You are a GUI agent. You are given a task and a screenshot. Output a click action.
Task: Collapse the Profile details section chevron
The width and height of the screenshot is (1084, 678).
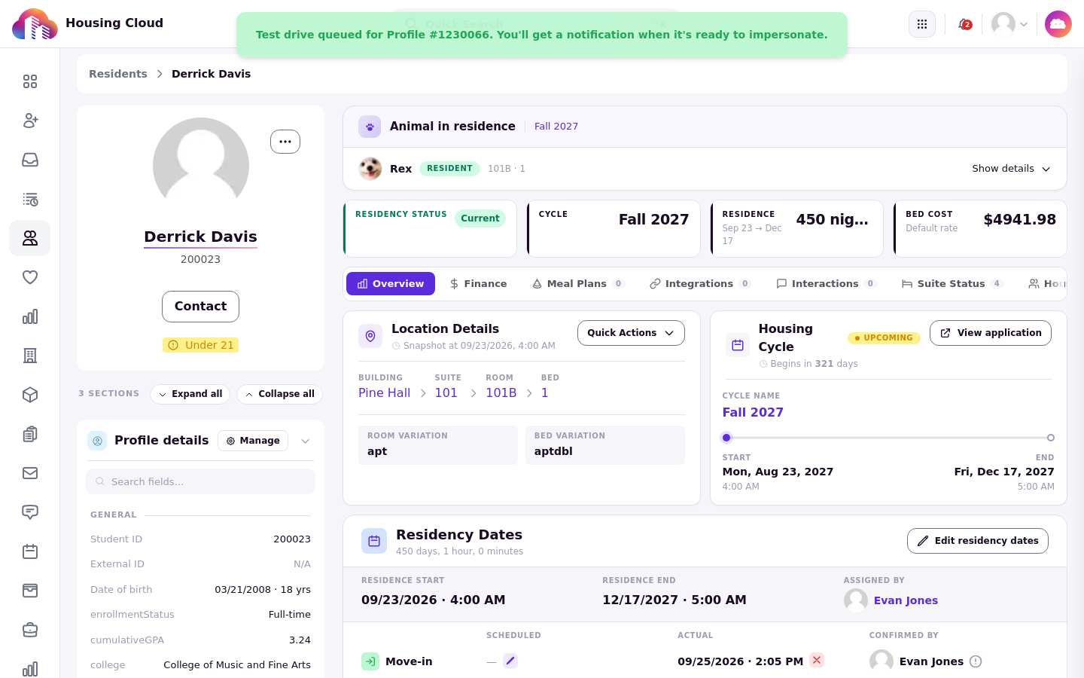(x=306, y=441)
